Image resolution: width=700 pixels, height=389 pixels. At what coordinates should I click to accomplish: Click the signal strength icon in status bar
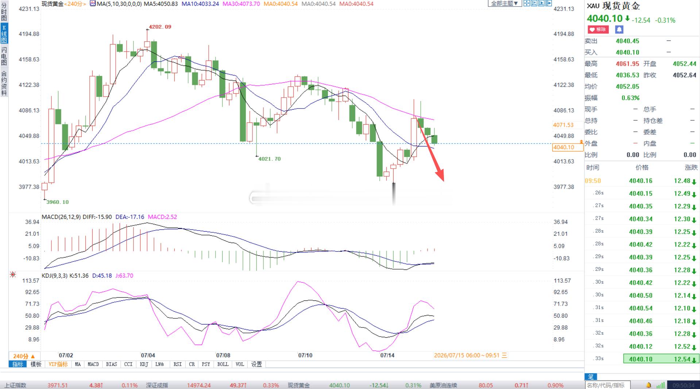pyautogui.click(x=660, y=385)
